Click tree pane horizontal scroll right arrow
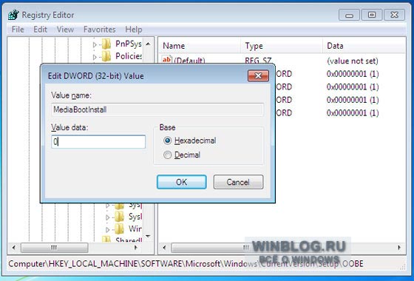Image resolution: width=414 pixels, height=281 pixels. 136,248
